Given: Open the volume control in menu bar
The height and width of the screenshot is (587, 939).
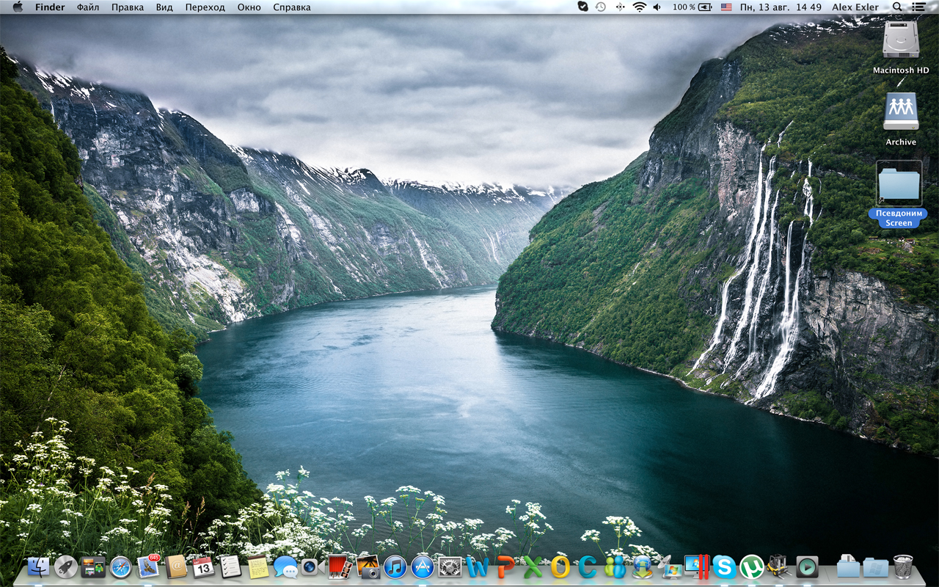Looking at the screenshot, I should tap(657, 7).
